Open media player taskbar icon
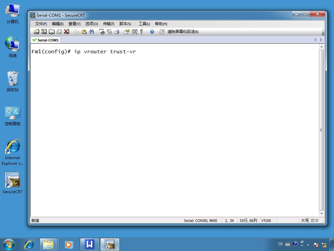334x251 pixels. point(68,244)
